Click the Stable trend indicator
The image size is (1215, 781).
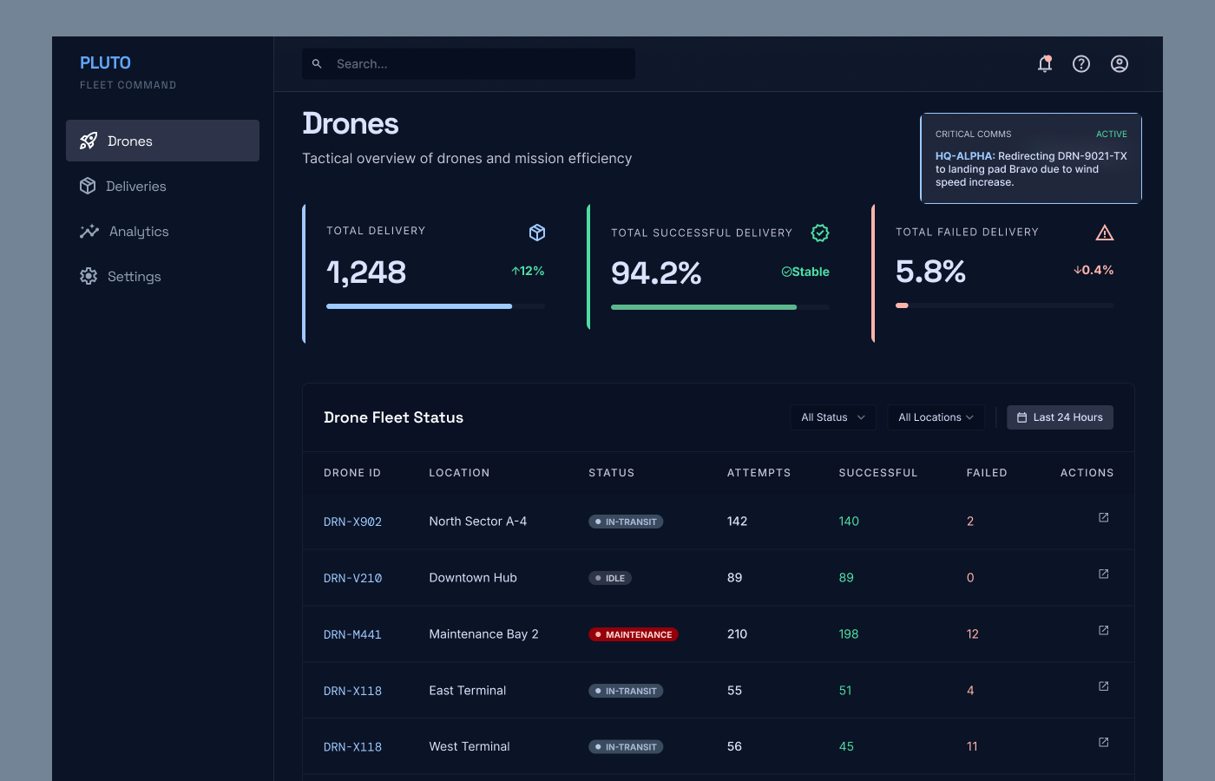pos(805,272)
